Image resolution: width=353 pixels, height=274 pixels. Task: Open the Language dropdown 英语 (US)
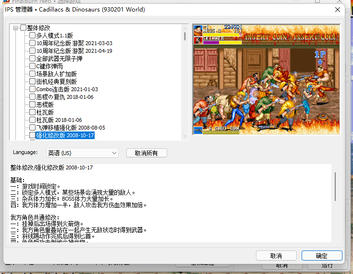pos(83,153)
